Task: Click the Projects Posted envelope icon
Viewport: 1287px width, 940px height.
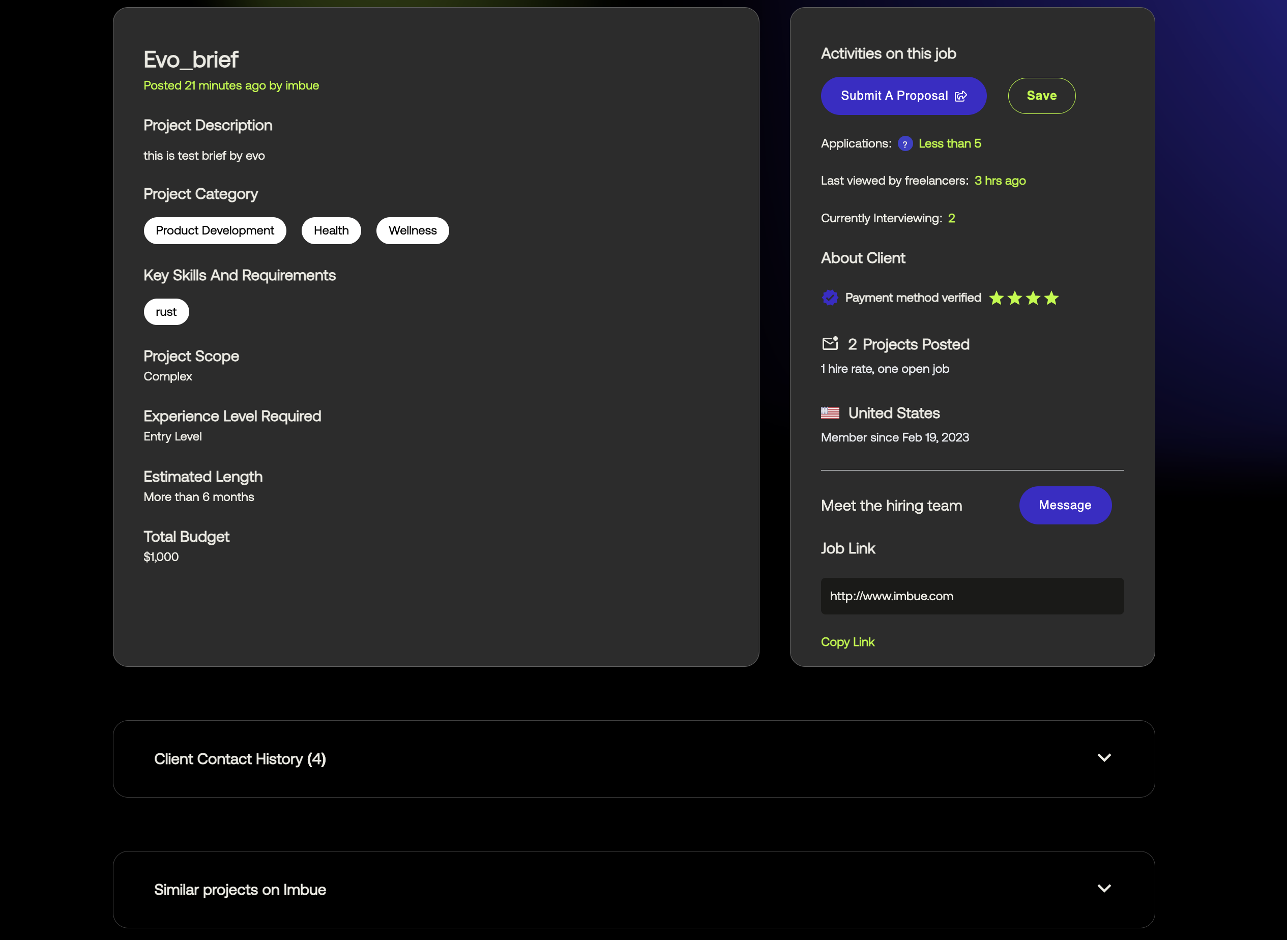Action: pyautogui.click(x=830, y=344)
